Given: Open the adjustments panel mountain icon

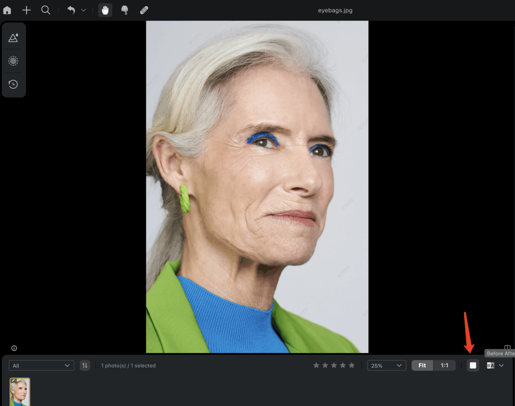Looking at the screenshot, I should [x=14, y=38].
